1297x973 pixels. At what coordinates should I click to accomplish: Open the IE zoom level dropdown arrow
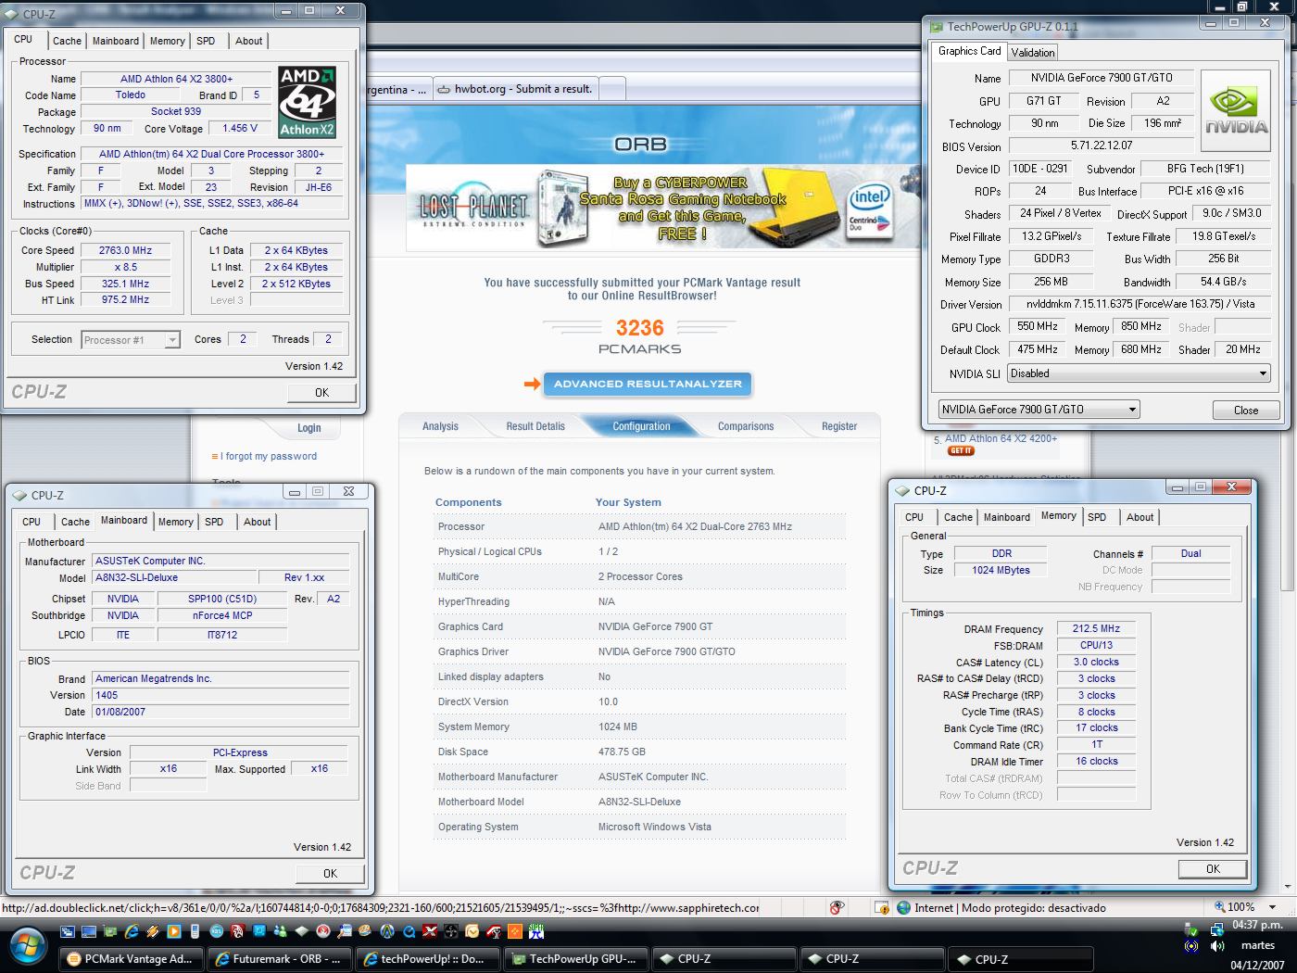point(1272,907)
